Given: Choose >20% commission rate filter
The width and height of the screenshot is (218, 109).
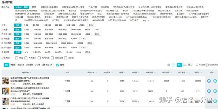Looking at the screenshot, I should [x=78, y=52].
